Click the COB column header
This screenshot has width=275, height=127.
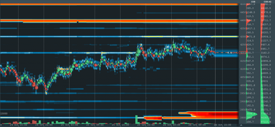tap(253, 2)
